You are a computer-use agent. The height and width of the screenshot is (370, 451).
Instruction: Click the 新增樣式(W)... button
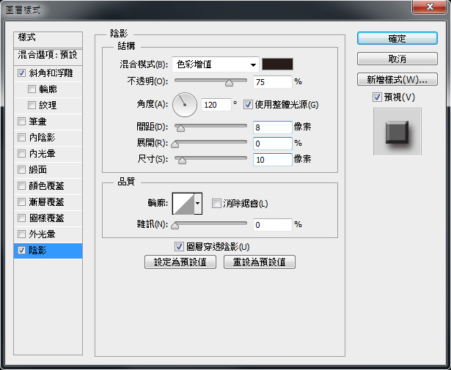pos(397,79)
